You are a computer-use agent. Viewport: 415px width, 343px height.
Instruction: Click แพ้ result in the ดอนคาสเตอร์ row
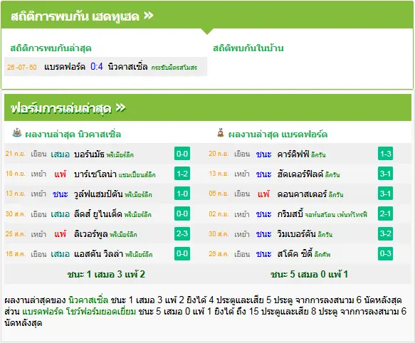pyautogui.click(x=263, y=194)
